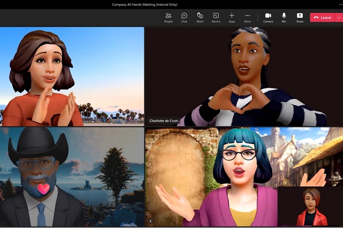Click the three-dot window options menu
Viewport: 343px width, 228px height.
point(340,4)
